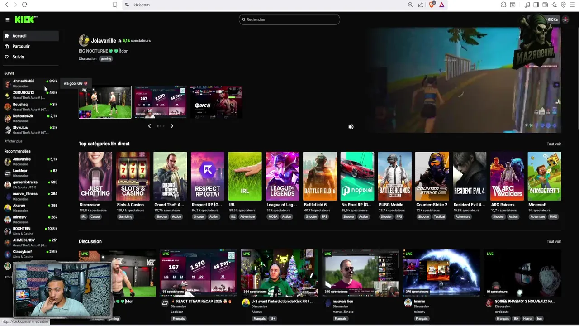
Task: Open the Counter-Strike 2 category
Action: (x=432, y=176)
